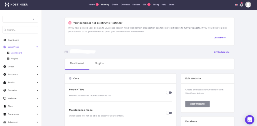Click the WordPress logo icon in sidebar

[x=5, y=47]
